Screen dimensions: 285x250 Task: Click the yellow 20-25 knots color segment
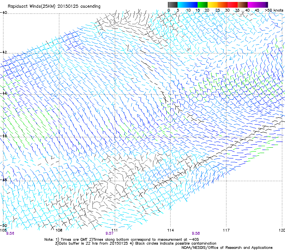pyautogui.click(x=213, y=5)
